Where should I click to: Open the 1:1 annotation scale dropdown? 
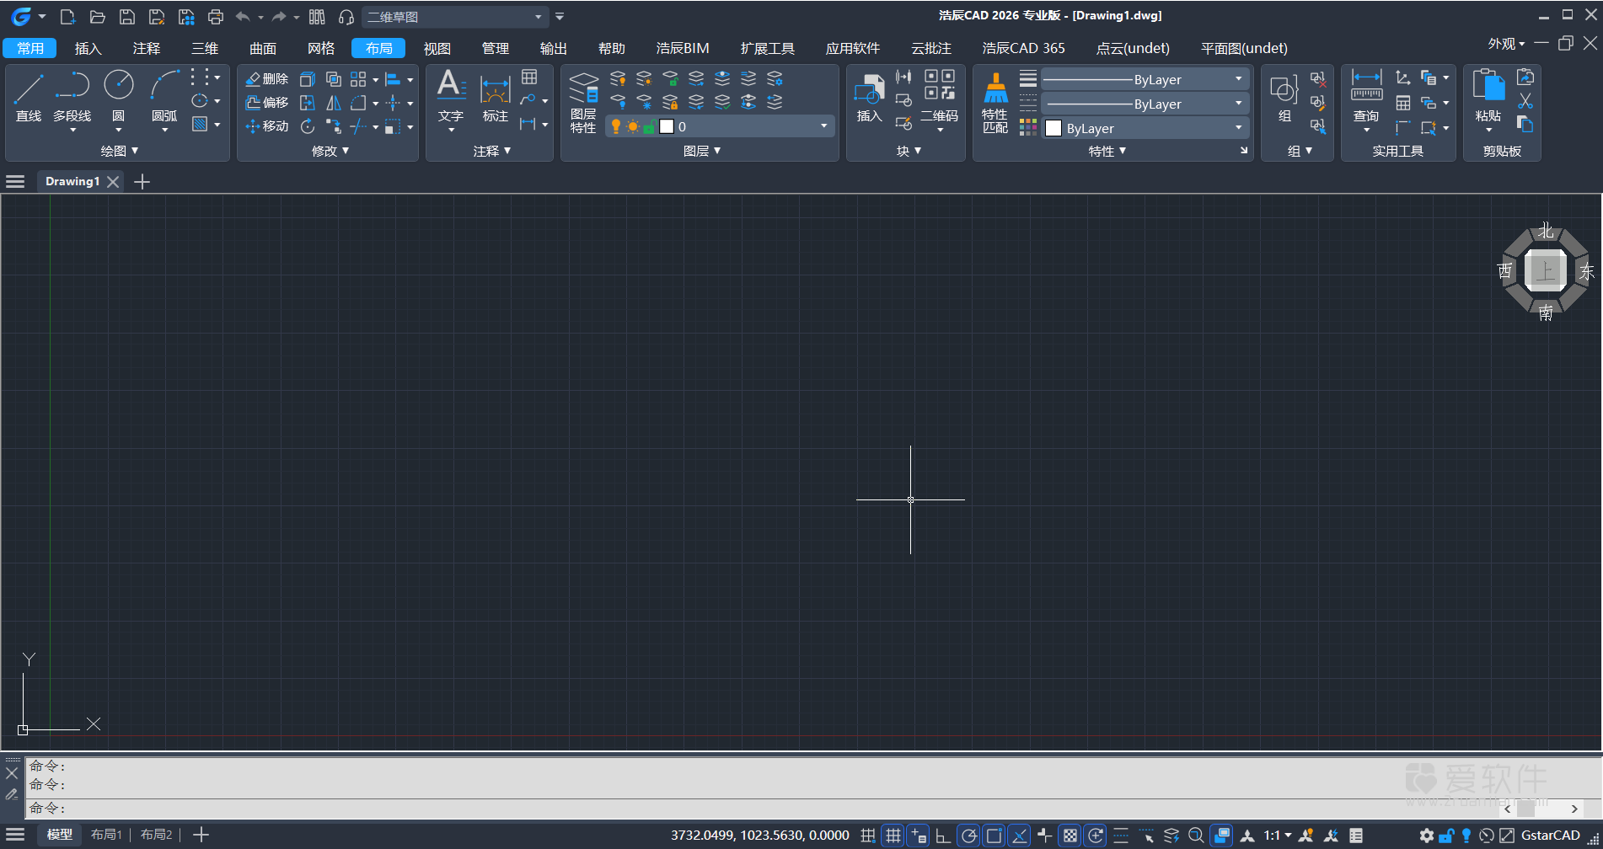(x=1278, y=836)
